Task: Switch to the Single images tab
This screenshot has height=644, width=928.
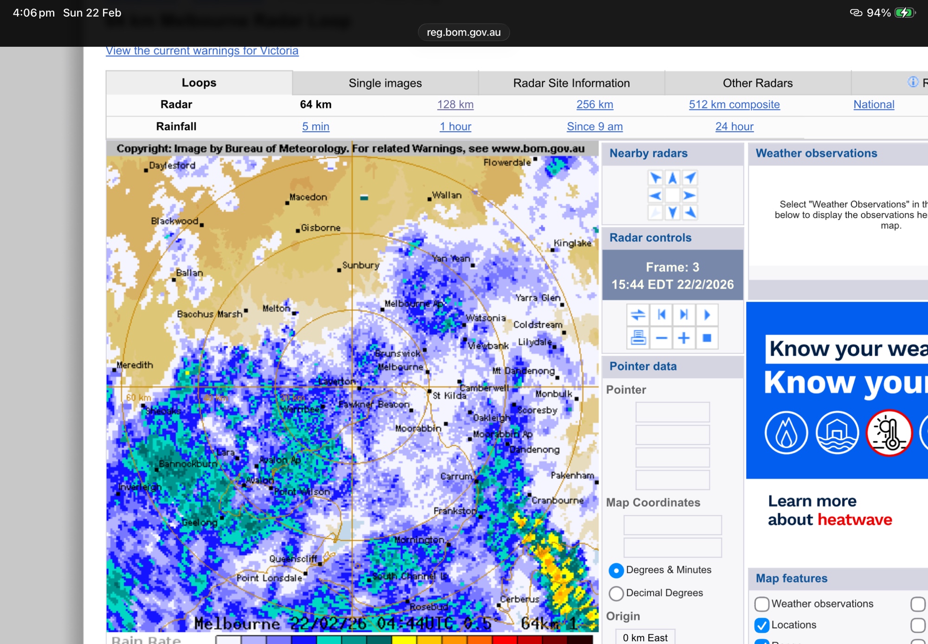Action: pos(385,83)
